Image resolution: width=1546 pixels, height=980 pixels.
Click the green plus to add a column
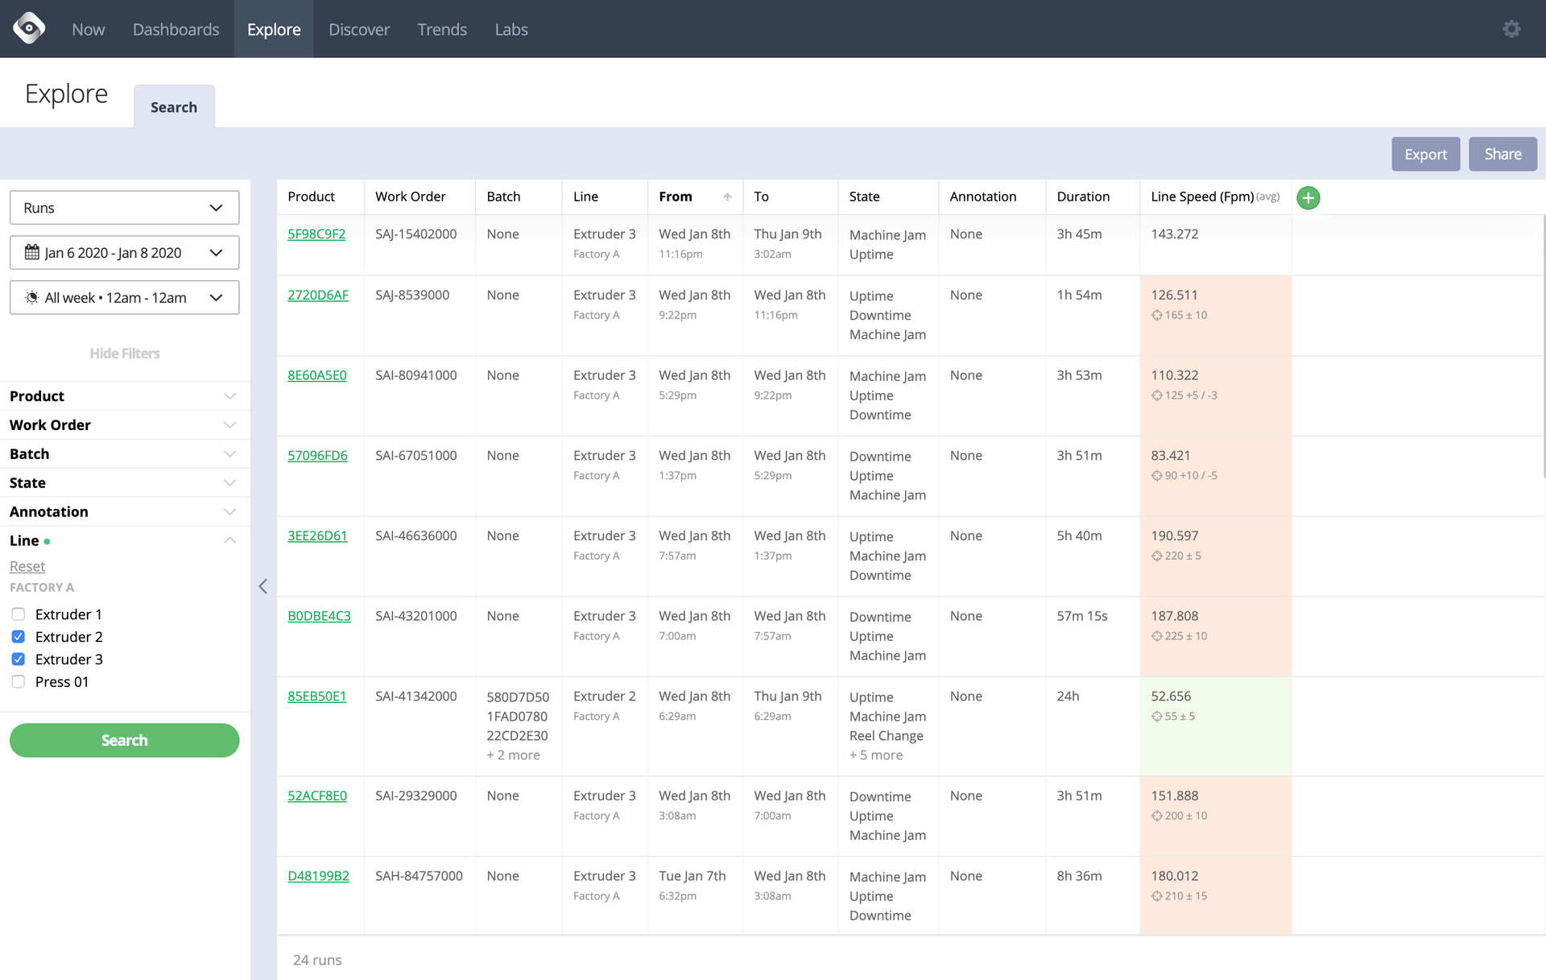[1308, 197]
